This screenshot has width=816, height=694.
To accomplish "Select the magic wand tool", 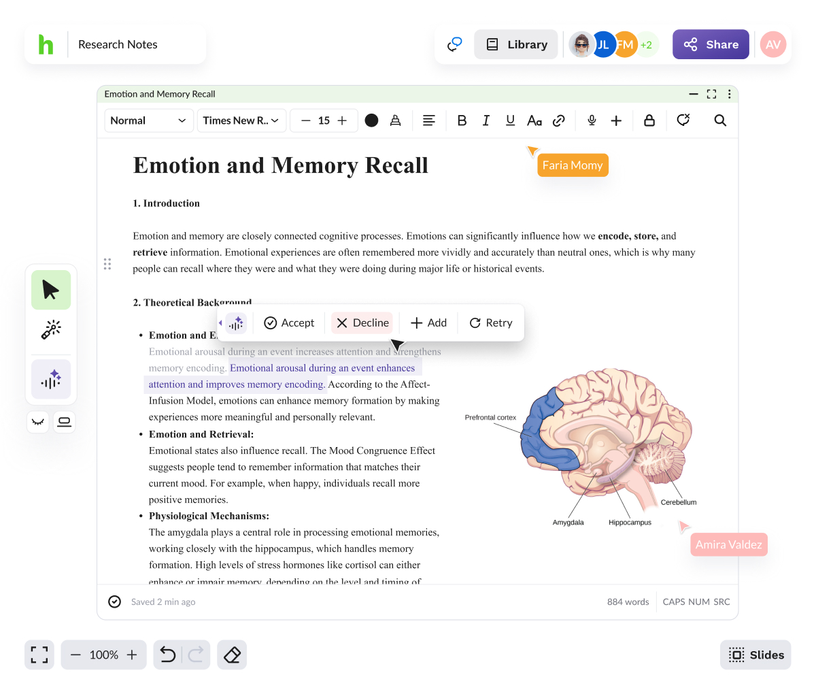I will (51, 330).
